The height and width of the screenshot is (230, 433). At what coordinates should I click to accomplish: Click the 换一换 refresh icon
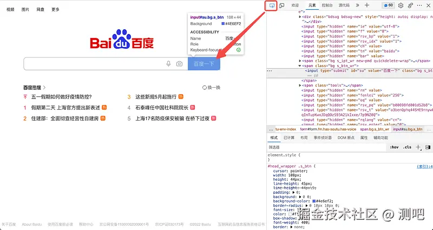[205, 88]
